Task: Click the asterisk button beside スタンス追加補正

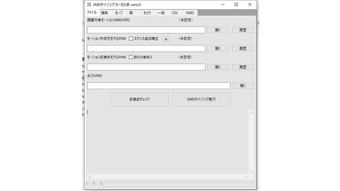Action: pyautogui.click(x=166, y=39)
